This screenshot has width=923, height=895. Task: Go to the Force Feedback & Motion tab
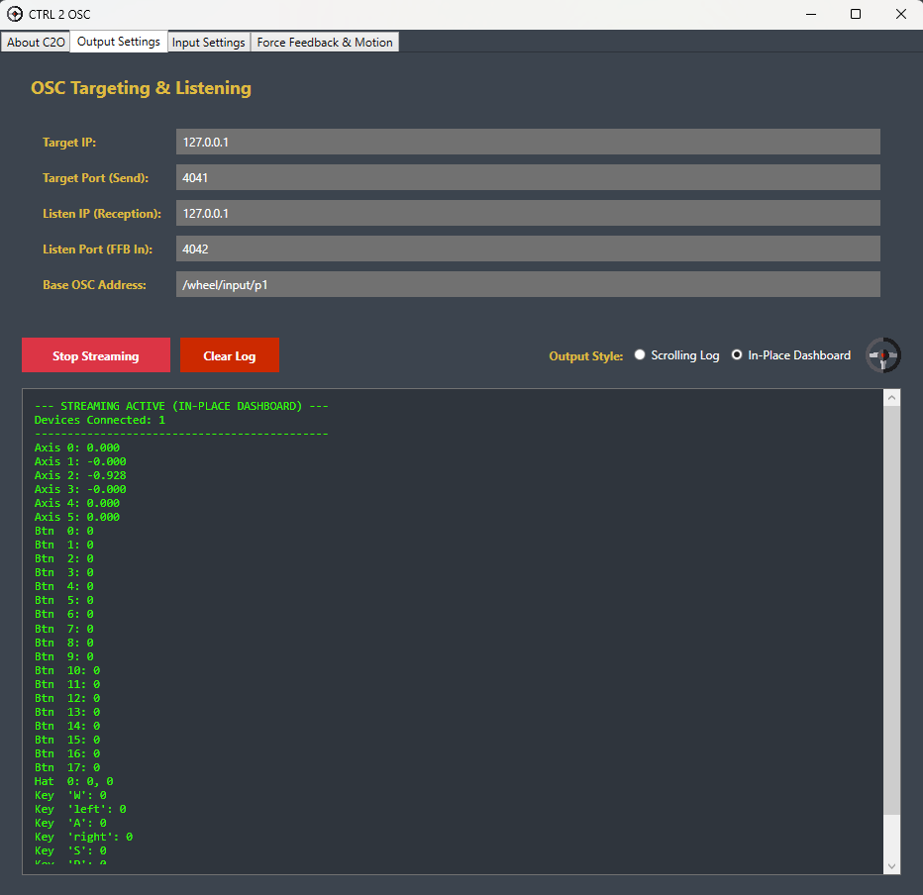pos(325,43)
